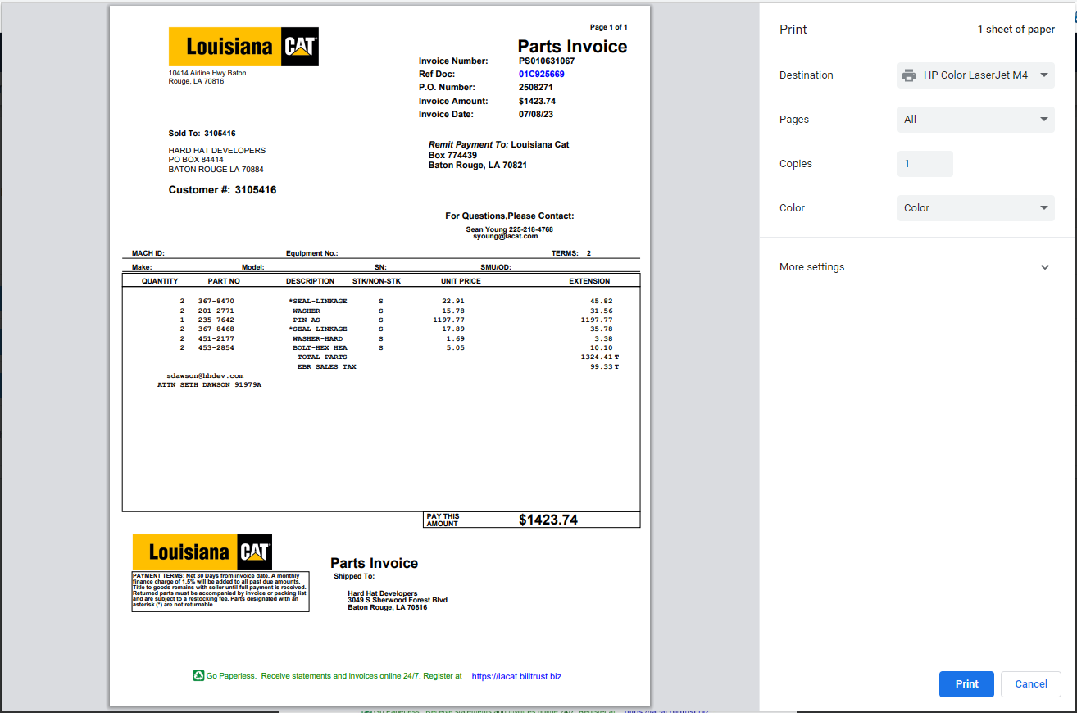Click the WASHER-HARD description
The height and width of the screenshot is (713, 1077).
(x=318, y=338)
